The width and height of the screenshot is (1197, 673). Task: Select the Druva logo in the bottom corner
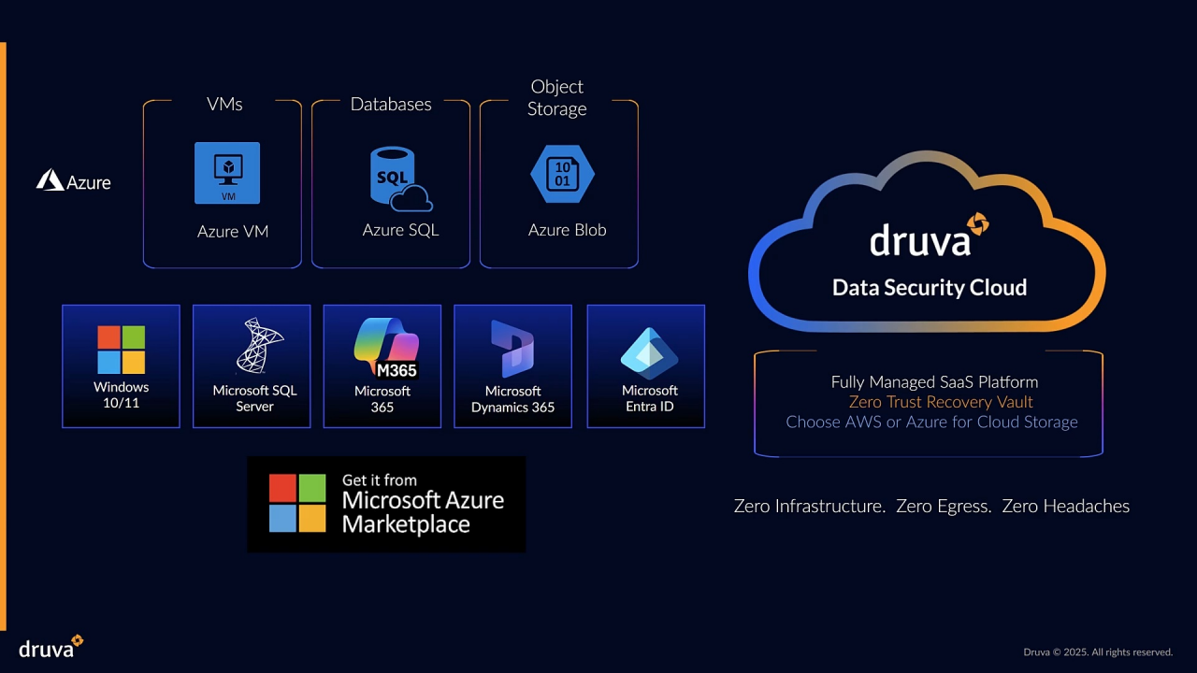(47, 646)
